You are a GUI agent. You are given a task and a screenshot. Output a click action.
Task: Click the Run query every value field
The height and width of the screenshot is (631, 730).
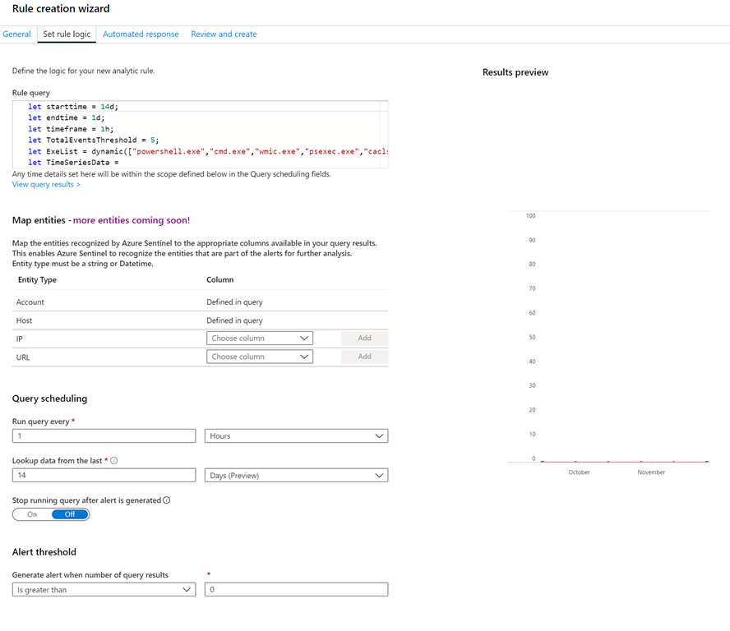[104, 436]
